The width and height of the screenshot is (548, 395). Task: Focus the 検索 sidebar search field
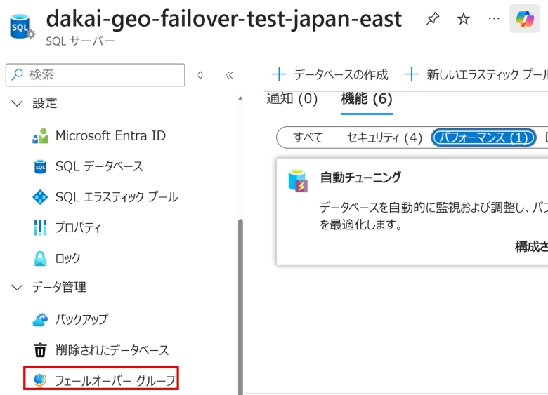tap(95, 74)
